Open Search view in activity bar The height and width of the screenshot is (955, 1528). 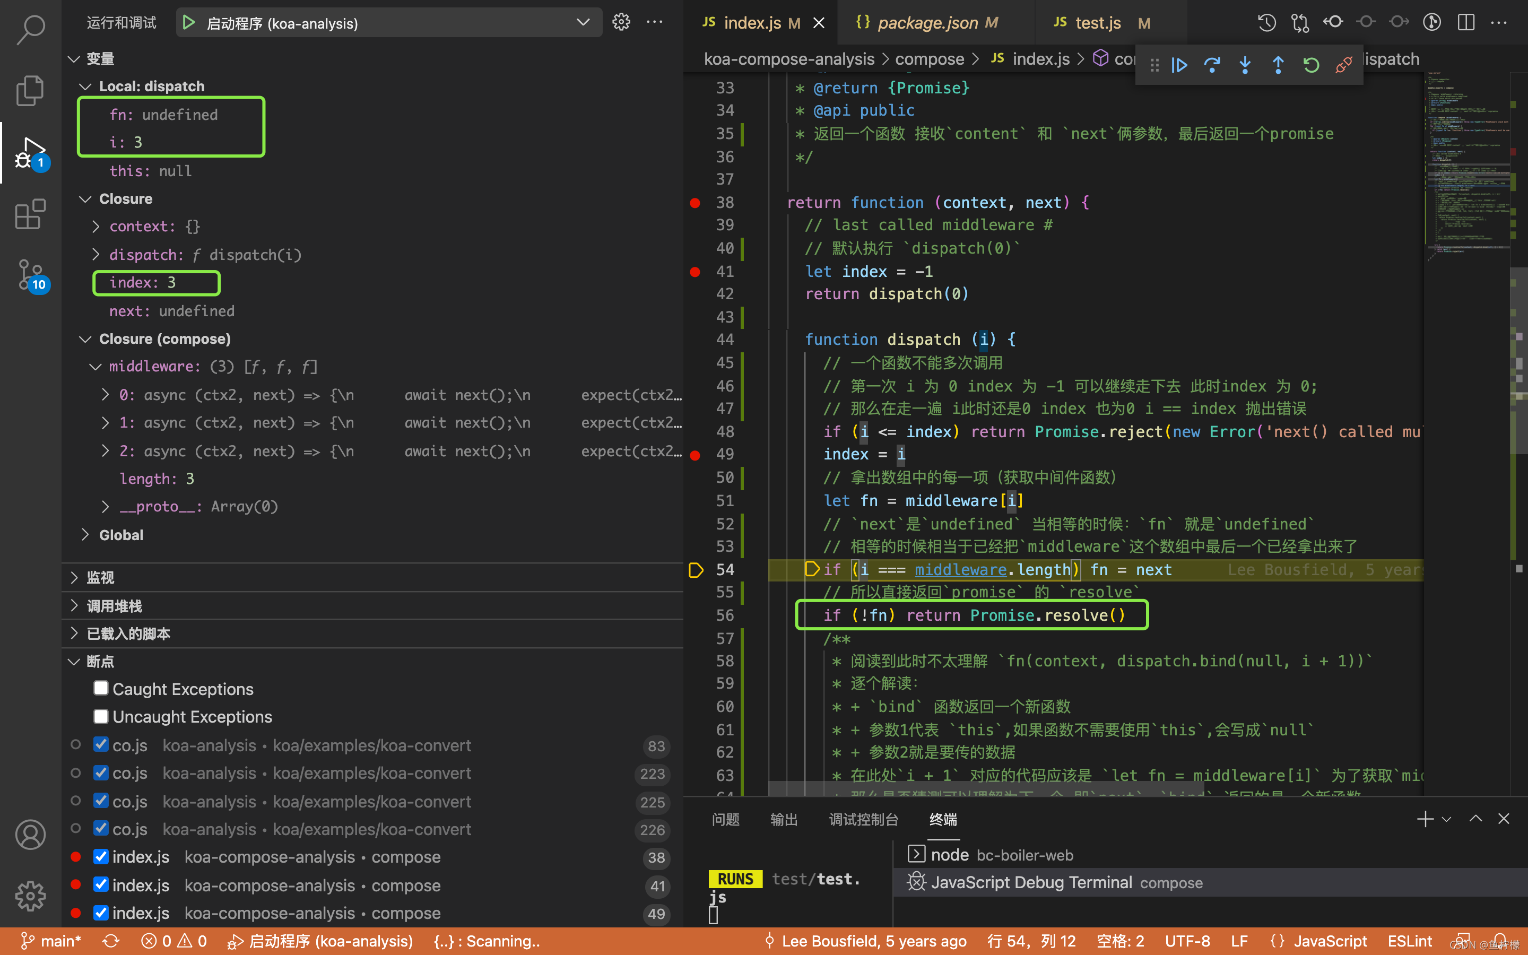tap(30, 29)
